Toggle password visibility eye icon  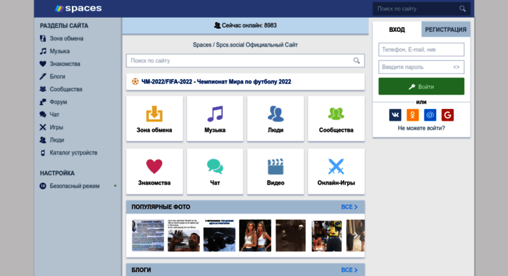(x=457, y=67)
